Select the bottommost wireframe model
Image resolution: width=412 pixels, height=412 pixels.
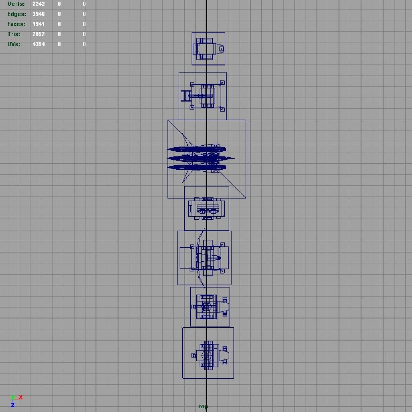click(x=208, y=353)
